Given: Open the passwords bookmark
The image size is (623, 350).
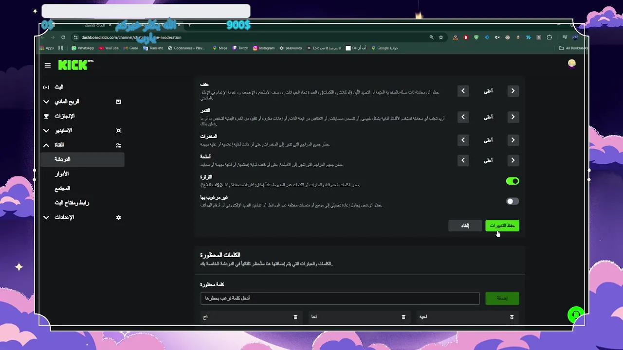Looking at the screenshot, I should pyautogui.click(x=291, y=48).
